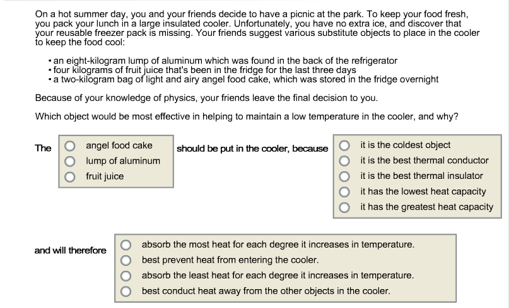Select 'it has the lowest heat capacity'

click(344, 191)
